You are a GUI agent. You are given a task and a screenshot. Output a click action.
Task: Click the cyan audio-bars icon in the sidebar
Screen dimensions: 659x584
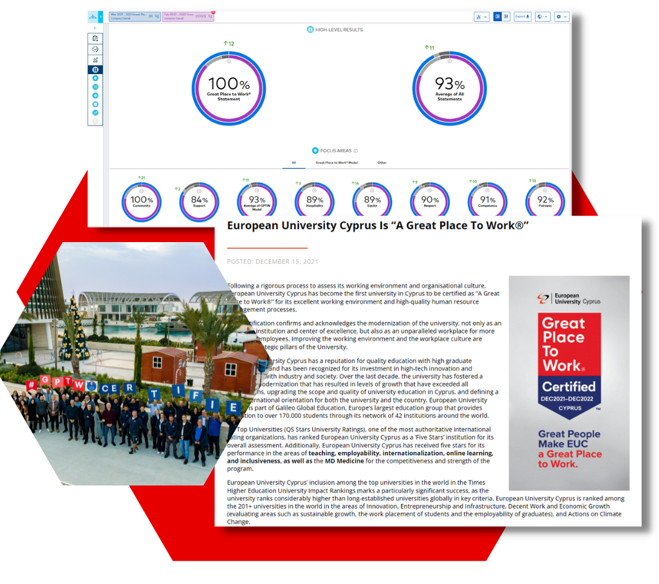click(95, 95)
